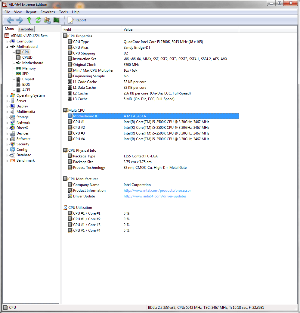Click the Computer icon in the tree
300x313 pixels.
(13, 41)
